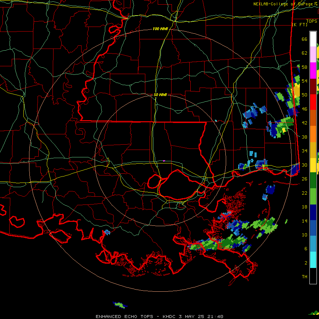Click the 'ENHANCED ECHO TOPS - KHDC' caption
319x319 pixels.
pyautogui.click(x=135, y=317)
